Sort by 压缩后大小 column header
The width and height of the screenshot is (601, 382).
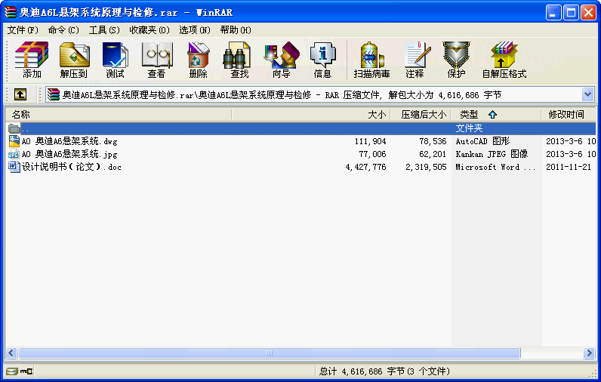point(421,114)
